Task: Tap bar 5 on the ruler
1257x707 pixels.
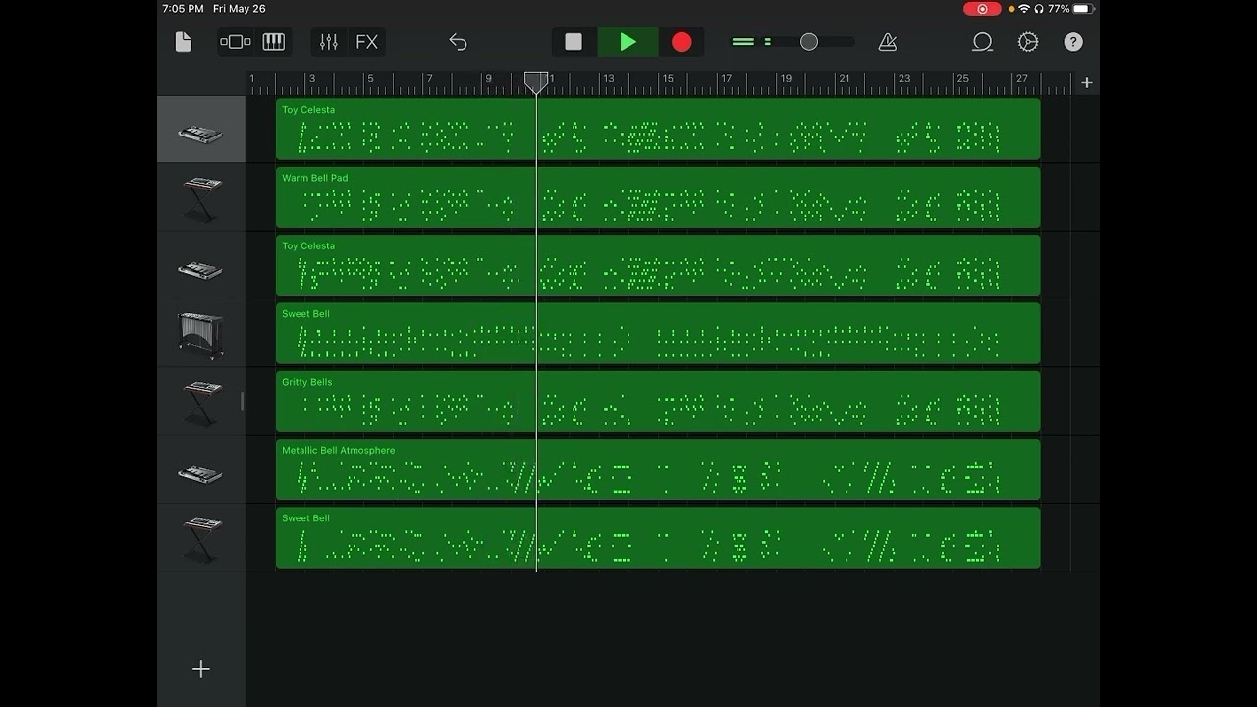Action: [369, 78]
